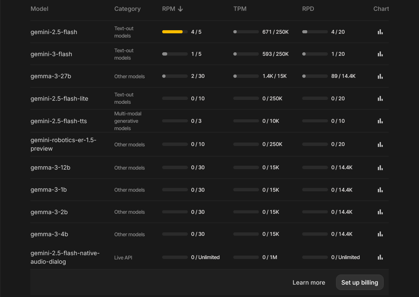Open chart for gemini-3-flash
The image size is (419, 297).
click(x=380, y=54)
